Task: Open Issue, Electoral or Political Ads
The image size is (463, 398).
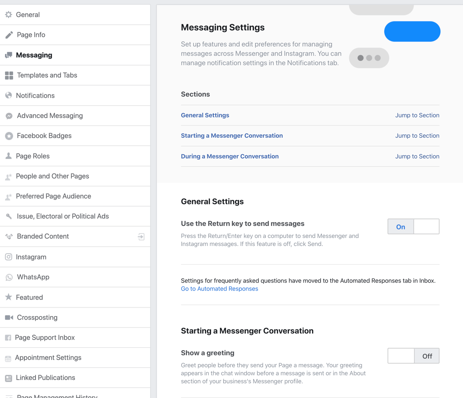Action: tap(75, 216)
